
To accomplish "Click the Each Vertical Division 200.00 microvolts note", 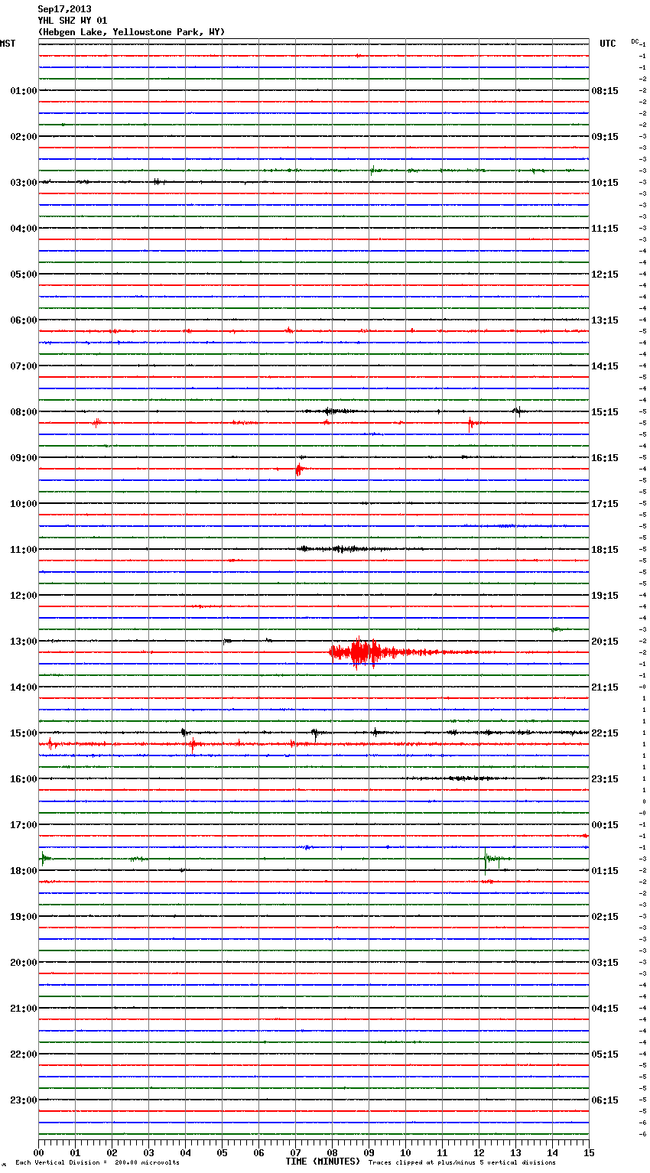I will click(x=97, y=1163).
